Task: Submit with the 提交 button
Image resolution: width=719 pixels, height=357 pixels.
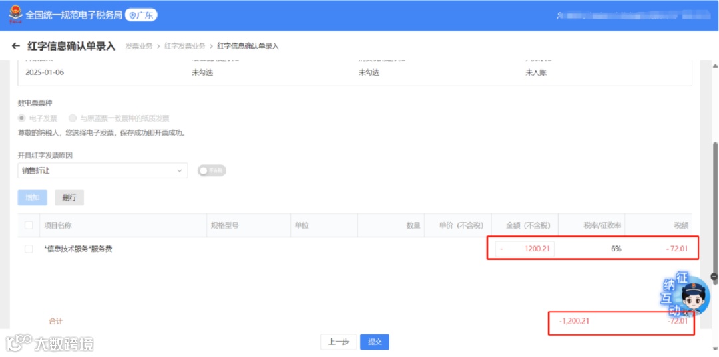Action: [x=375, y=342]
